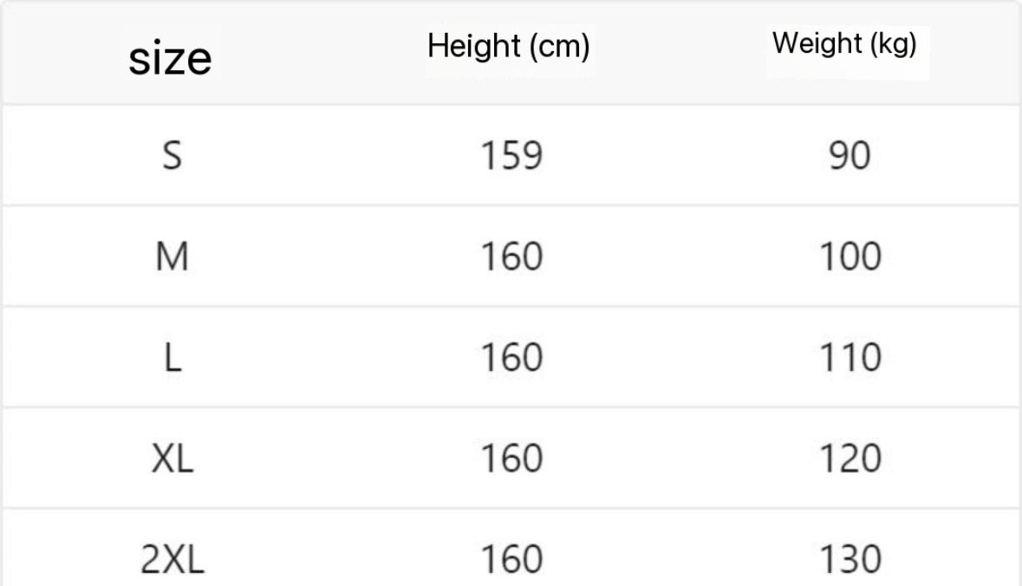Select the L size cell
Viewport: 1022px width, 586px height.
pyautogui.click(x=173, y=358)
